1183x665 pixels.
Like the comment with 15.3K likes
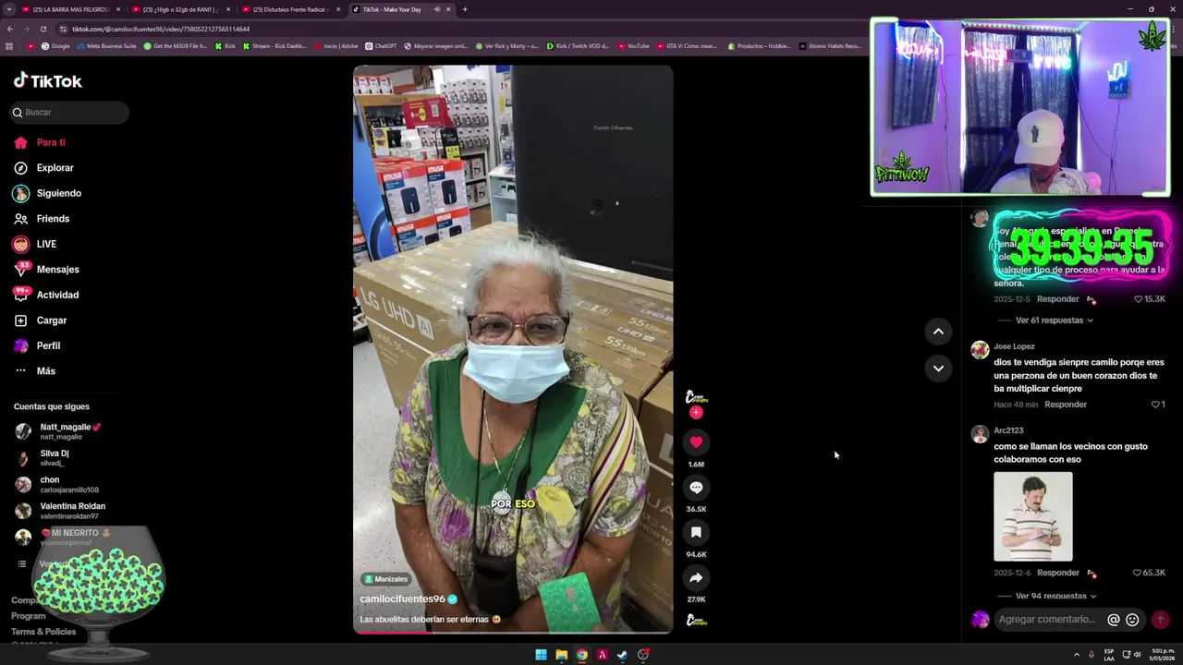(x=1149, y=299)
